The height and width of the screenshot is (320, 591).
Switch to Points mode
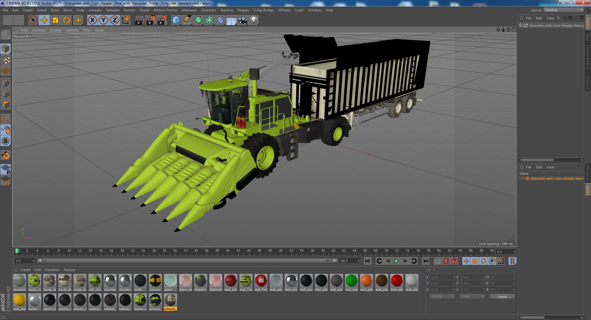click(x=6, y=82)
